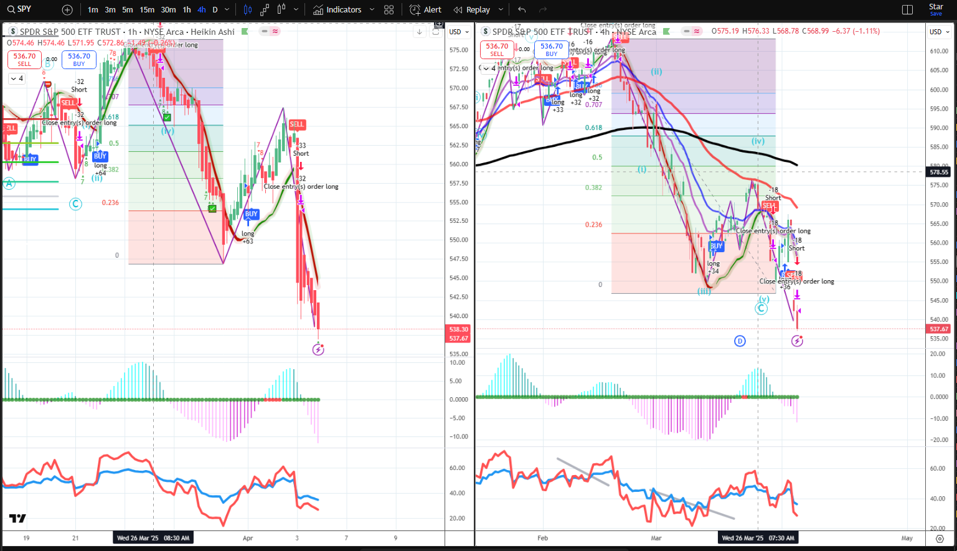957x551 pixels.
Task: Toggle the data mode pill on 1h chart
Action: (270, 31)
